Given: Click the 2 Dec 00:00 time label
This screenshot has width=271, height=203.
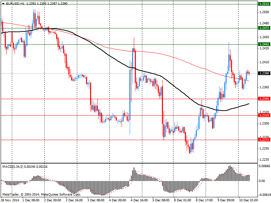Looking at the screenshot, I should [53, 200].
